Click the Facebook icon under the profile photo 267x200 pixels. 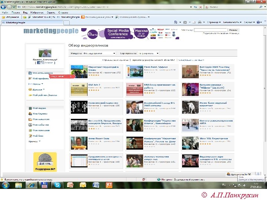[39, 63]
